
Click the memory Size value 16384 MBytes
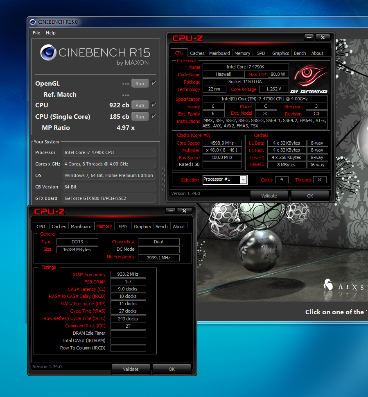[x=77, y=250]
